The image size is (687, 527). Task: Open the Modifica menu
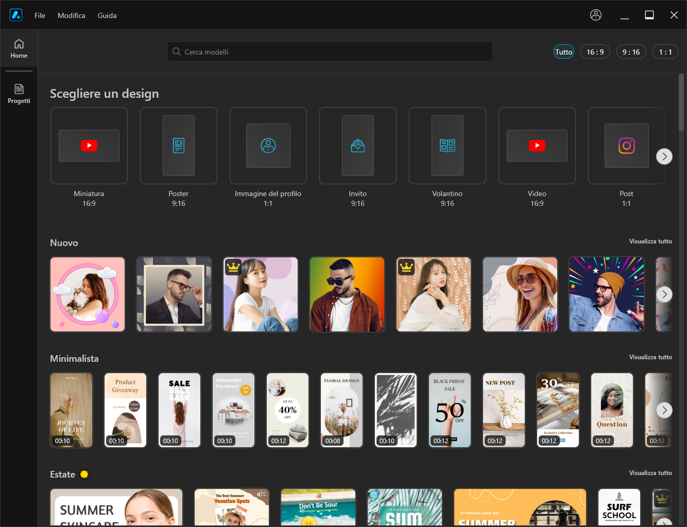(x=72, y=15)
